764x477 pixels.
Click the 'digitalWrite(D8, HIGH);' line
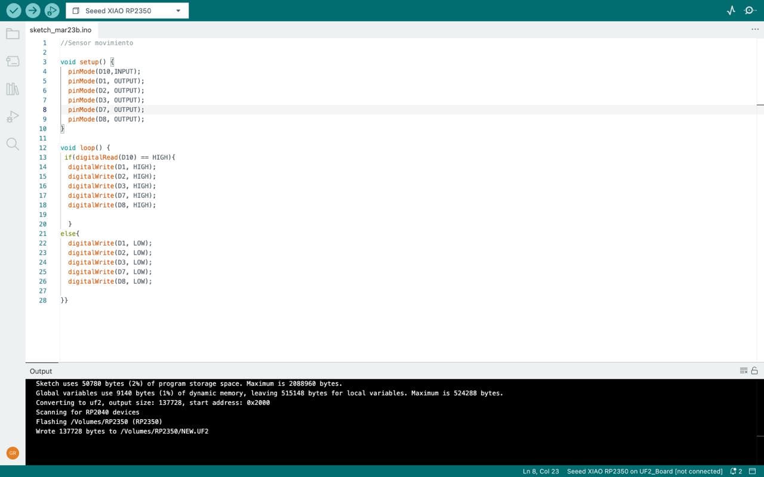[112, 205]
